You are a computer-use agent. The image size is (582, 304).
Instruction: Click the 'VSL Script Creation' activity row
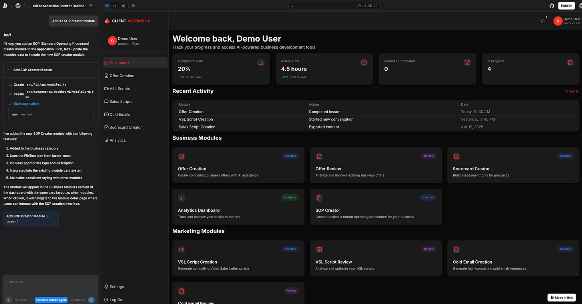click(376, 119)
